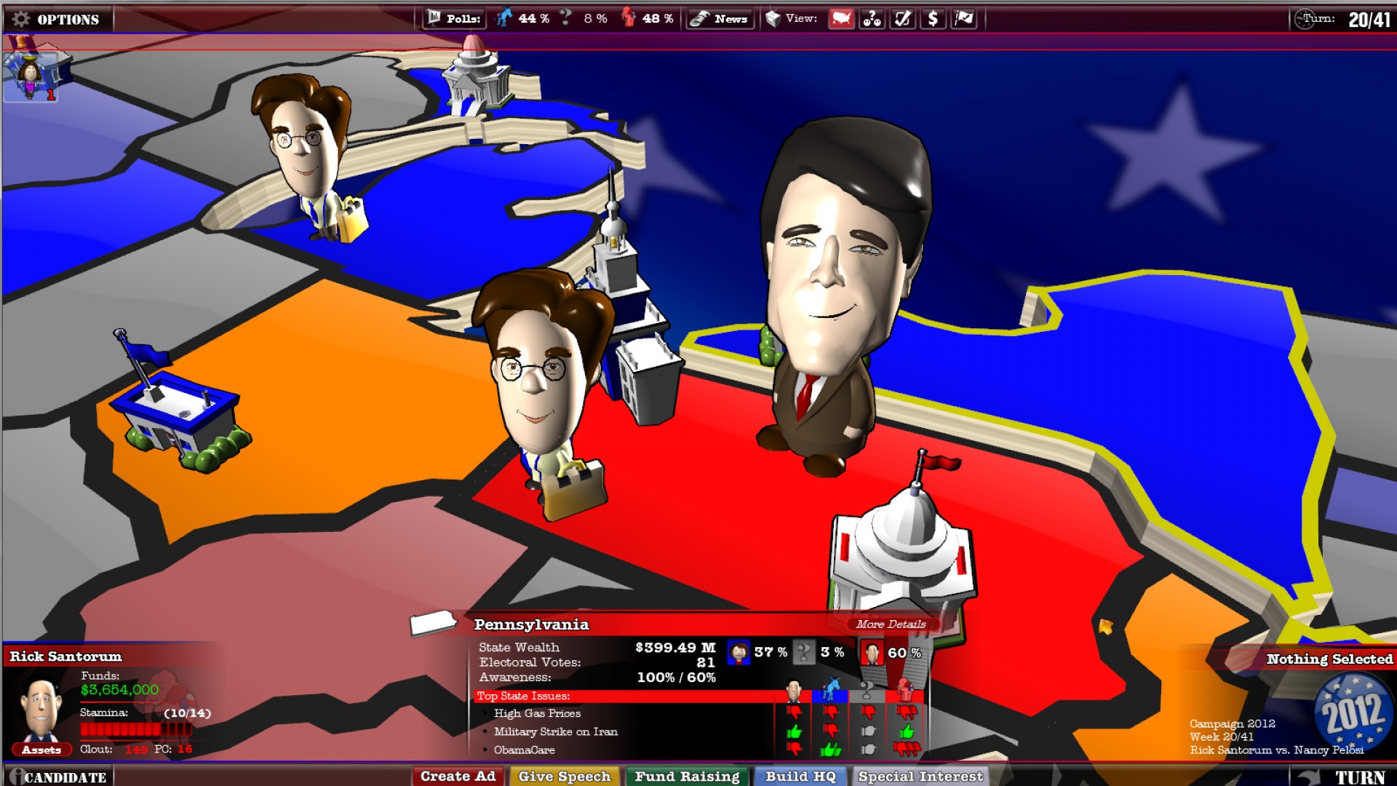
Task: Switch to the undecided voters view
Action: (871, 19)
